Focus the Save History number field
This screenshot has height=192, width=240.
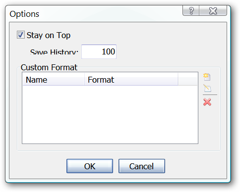click(99, 51)
